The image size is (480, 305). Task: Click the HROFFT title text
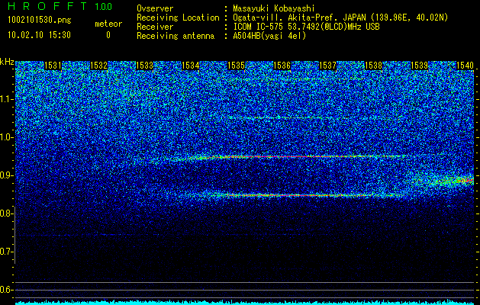click(x=47, y=6)
